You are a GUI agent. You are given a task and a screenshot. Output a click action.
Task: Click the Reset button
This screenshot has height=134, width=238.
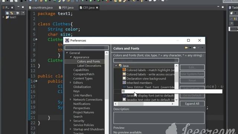coord(192,80)
